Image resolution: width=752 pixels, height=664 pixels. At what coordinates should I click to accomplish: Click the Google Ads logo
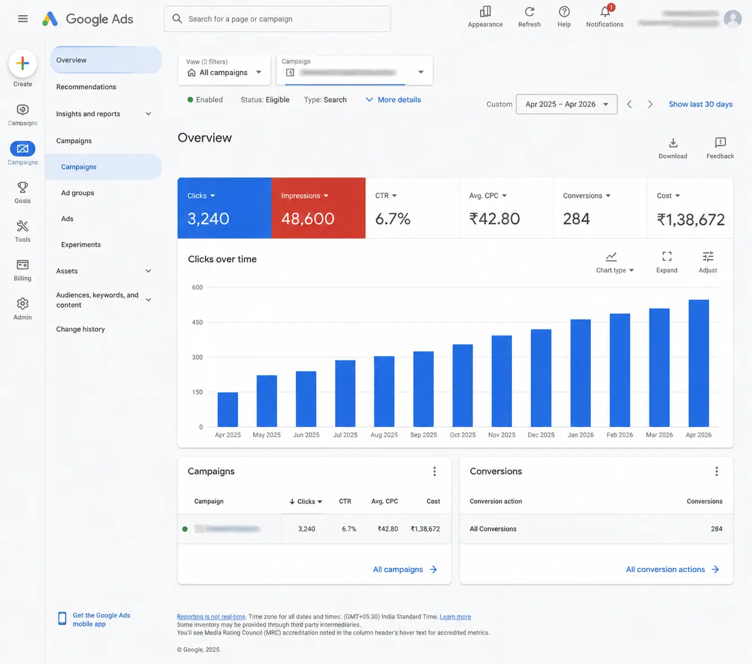pyautogui.click(x=88, y=19)
